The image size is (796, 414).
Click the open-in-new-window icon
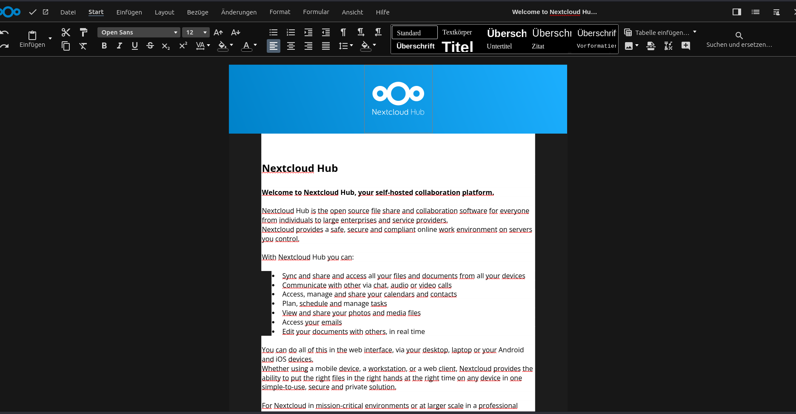(46, 12)
